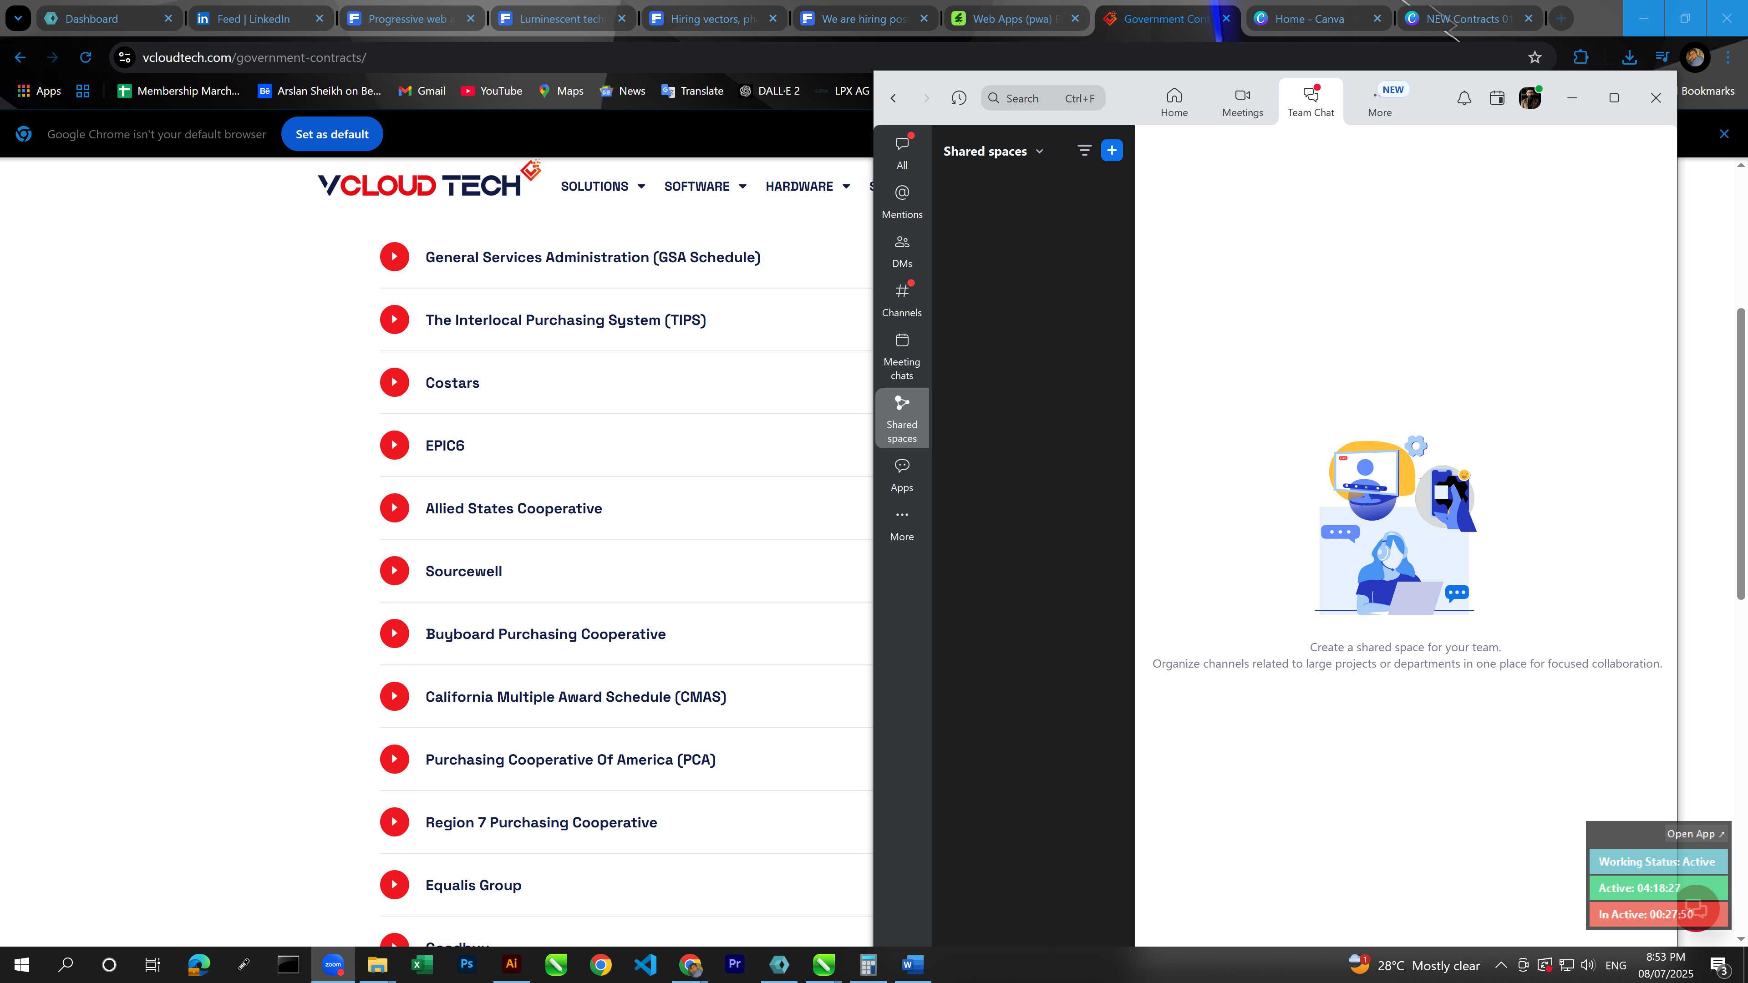Select Shared spaces in Zoom sidebar

click(x=902, y=419)
